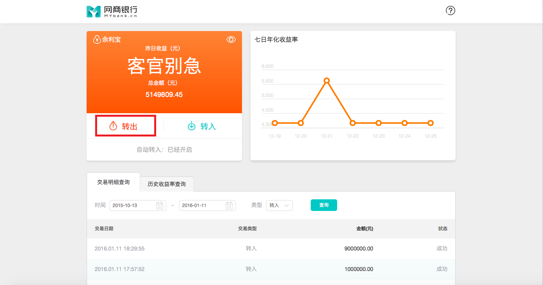Click the MYbank logo
The width and height of the screenshot is (543, 285).
click(x=112, y=12)
